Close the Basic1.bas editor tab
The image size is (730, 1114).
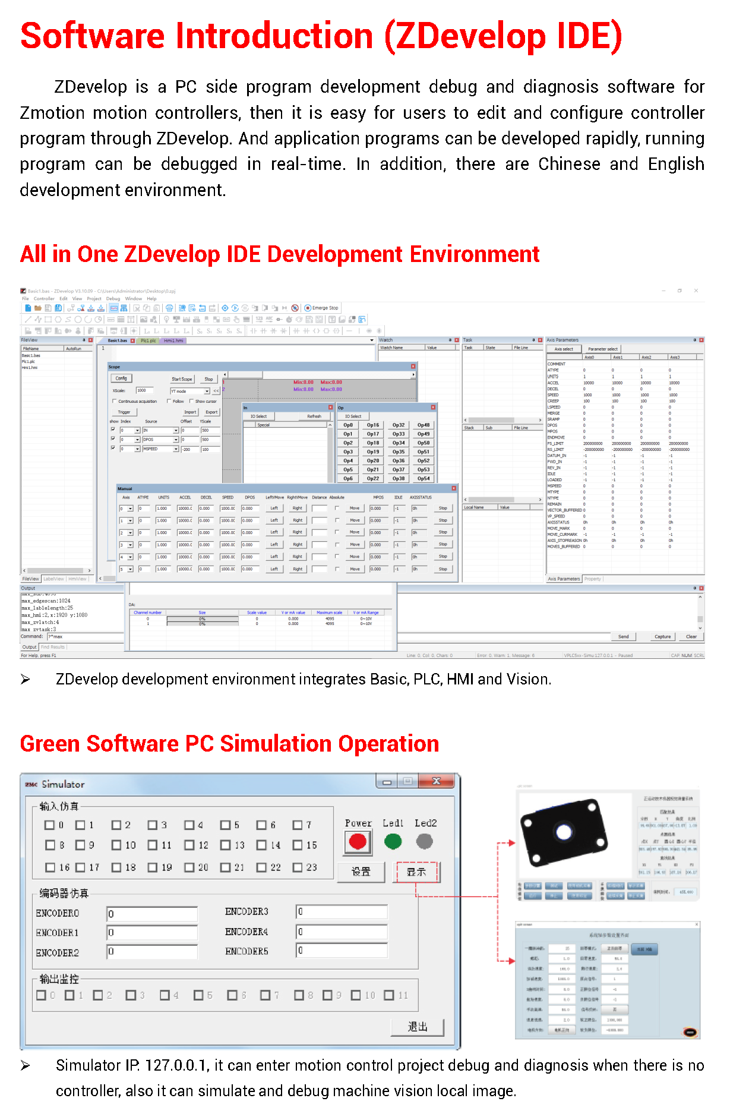tap(132, 341)
